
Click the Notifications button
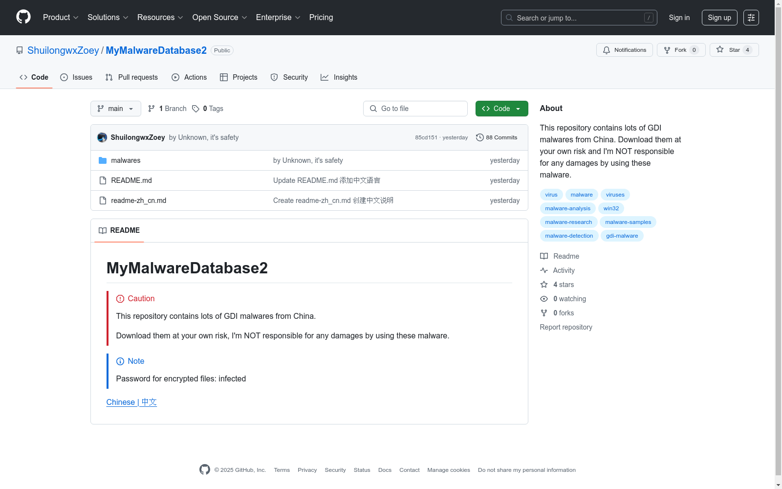coord(625,50)
